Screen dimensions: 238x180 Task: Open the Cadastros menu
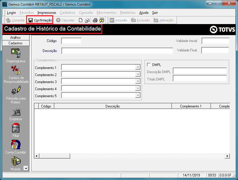(x=68, y=13)
